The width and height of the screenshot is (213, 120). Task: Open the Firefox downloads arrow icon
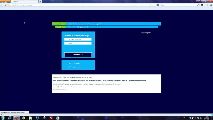pyautogui.click(x=207, y=5)
